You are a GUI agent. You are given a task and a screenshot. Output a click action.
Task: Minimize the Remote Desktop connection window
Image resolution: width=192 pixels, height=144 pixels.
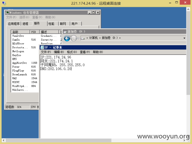(x=170, y=2)
